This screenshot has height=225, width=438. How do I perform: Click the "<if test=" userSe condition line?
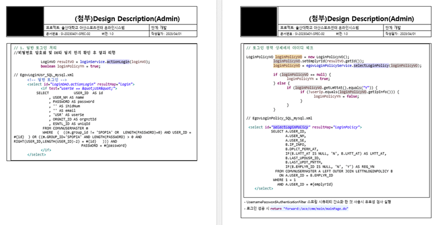click(78, 89)
